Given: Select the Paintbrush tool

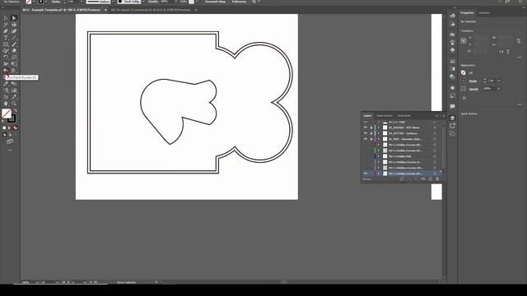Looking at the screenshot, I should pyautogui.click(x=14, y=44).
